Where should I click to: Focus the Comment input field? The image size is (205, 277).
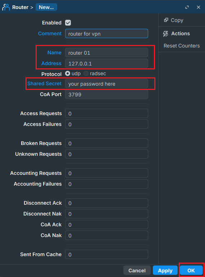coord(106,33)
